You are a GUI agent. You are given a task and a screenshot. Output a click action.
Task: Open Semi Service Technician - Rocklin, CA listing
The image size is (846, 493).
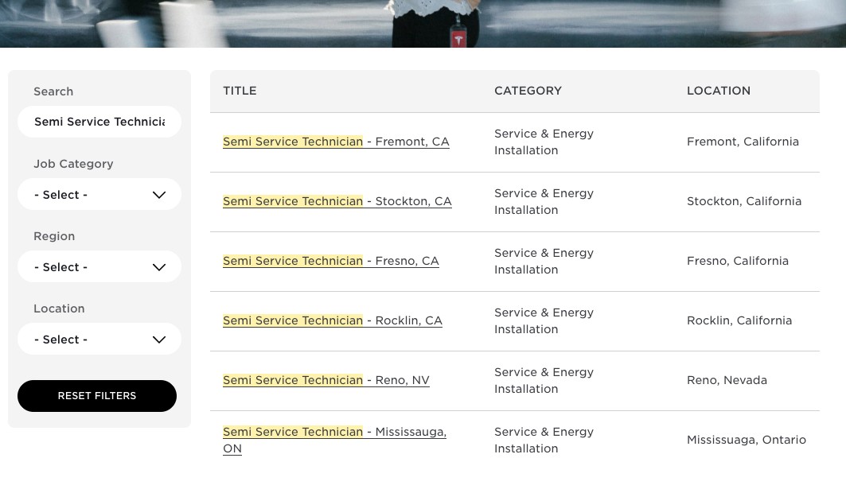pyautogui.click(x=333, y=320)
